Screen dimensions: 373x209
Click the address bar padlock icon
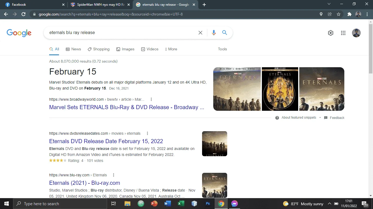pyautogui.click(x=34, y=14)
